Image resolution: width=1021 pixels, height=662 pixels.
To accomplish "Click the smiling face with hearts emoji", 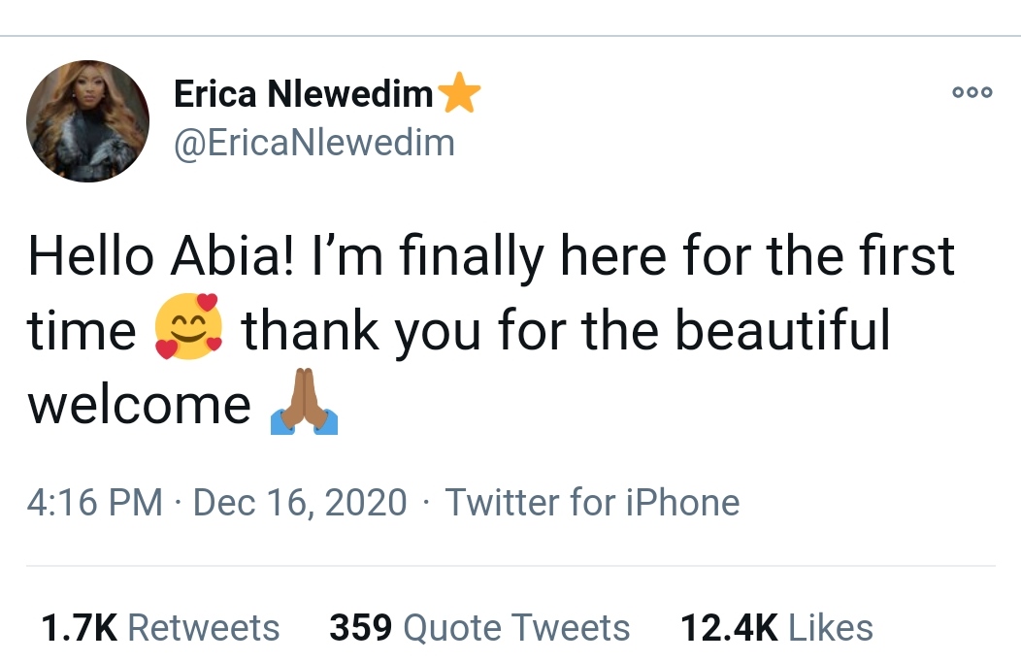I will pyautogui.click(x=188, y=327).
